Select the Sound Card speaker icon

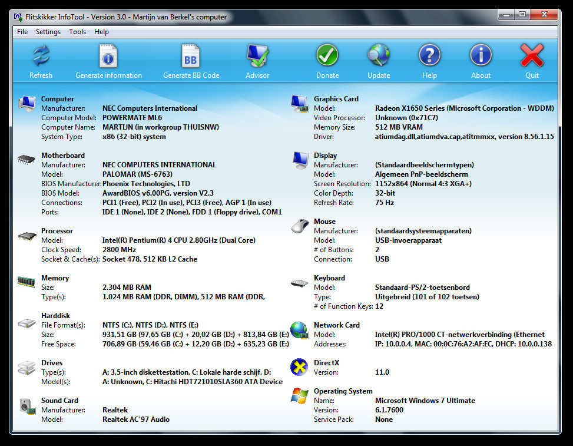pos(28,406)
